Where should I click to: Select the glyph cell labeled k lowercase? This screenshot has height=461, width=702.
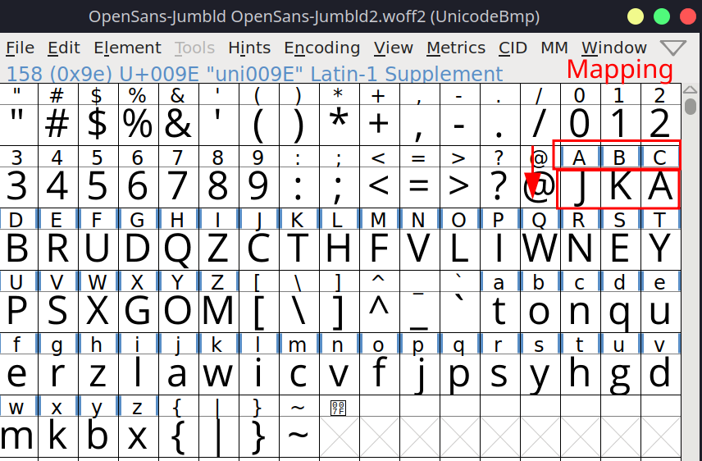coord(218,363)
